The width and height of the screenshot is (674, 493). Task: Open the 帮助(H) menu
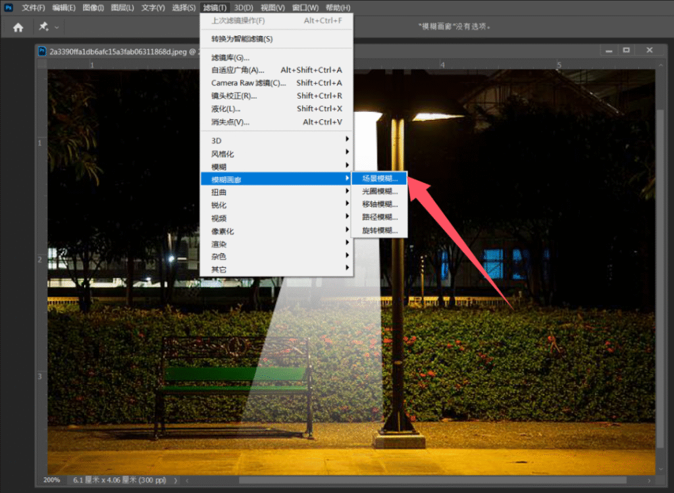tap(338, 8)
